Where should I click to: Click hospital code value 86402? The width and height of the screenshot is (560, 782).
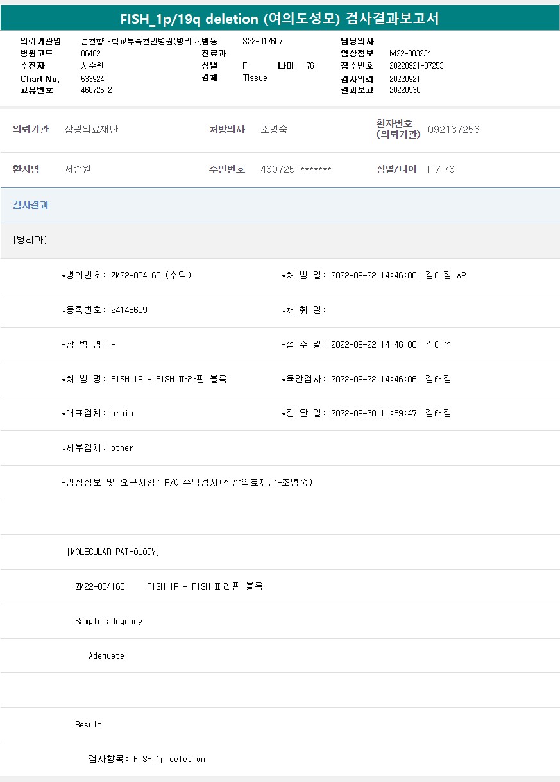click(90, 53)
